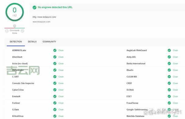Vote positive with the community score check icon

pos(23,31)
